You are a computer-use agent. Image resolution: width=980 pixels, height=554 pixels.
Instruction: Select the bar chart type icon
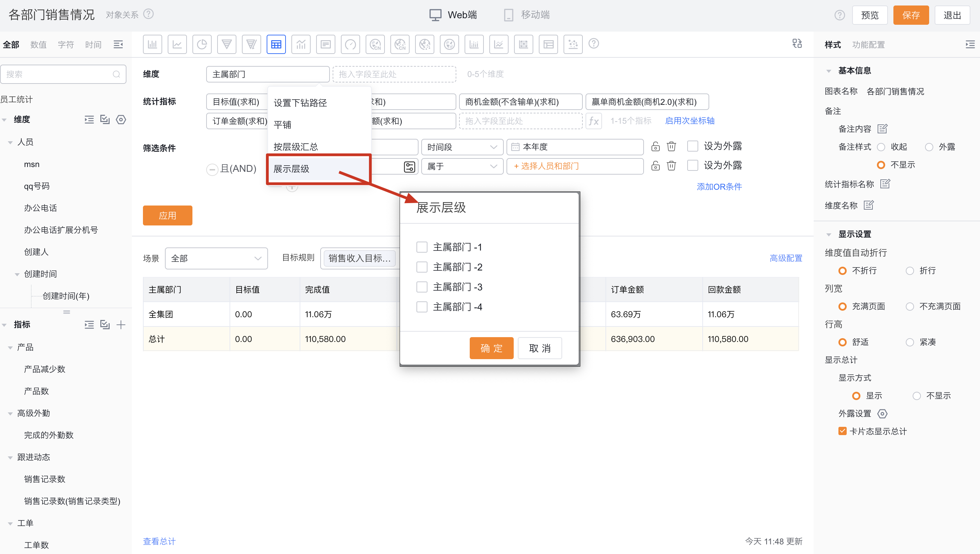(152, 44)
